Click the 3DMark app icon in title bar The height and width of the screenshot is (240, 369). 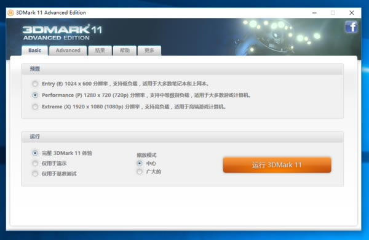10,13
